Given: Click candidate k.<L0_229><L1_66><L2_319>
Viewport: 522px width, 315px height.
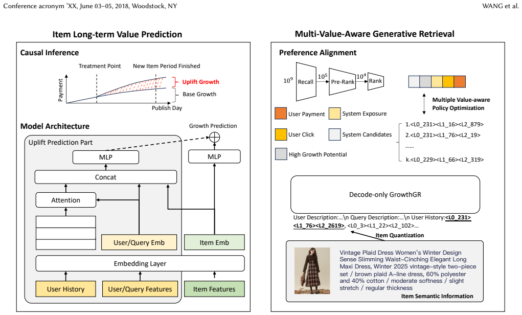Looking at the screenshot, I should [x=444, y=160].
